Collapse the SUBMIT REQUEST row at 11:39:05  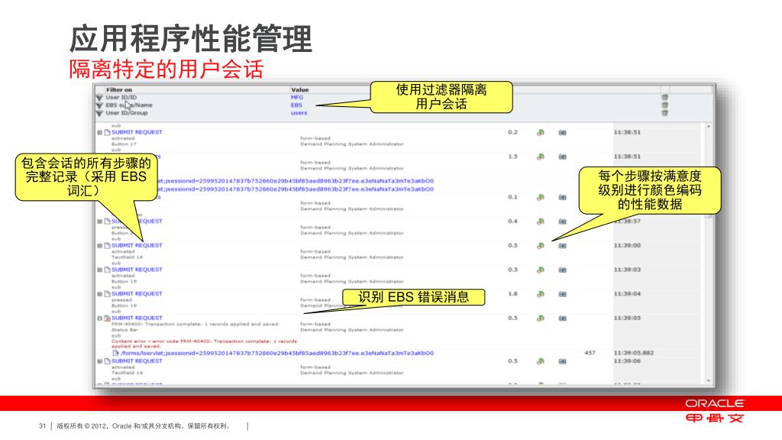pyautogui.click(x=99, y=319)
